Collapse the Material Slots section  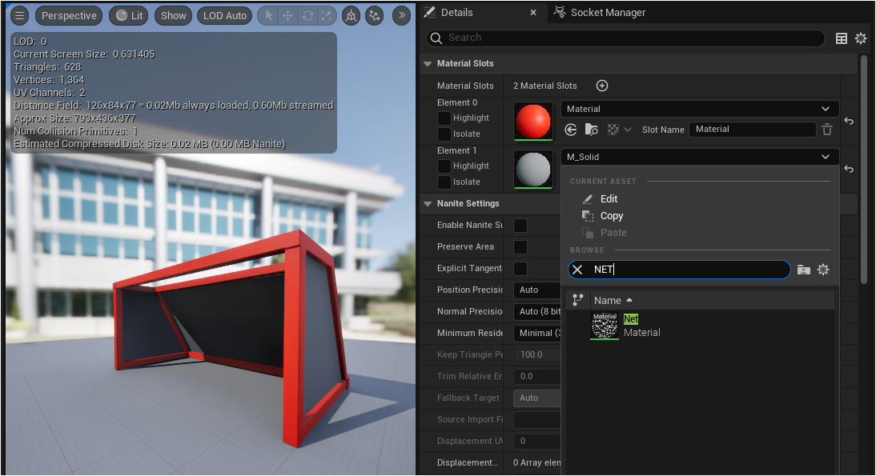pos(428,64)
